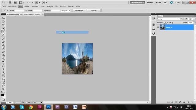196x110 pixels.
Task: Switch to Grundelemente workspace
Action: pyautogui.click(x=138, y=2)
